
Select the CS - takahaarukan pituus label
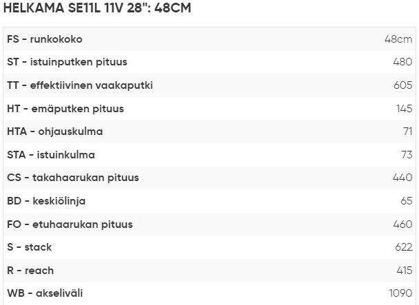[73, 178]
